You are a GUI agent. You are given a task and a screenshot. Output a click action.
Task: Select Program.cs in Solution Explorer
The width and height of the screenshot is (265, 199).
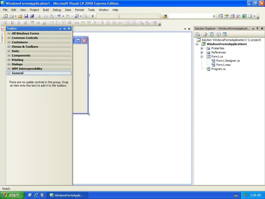pos(218,69)
